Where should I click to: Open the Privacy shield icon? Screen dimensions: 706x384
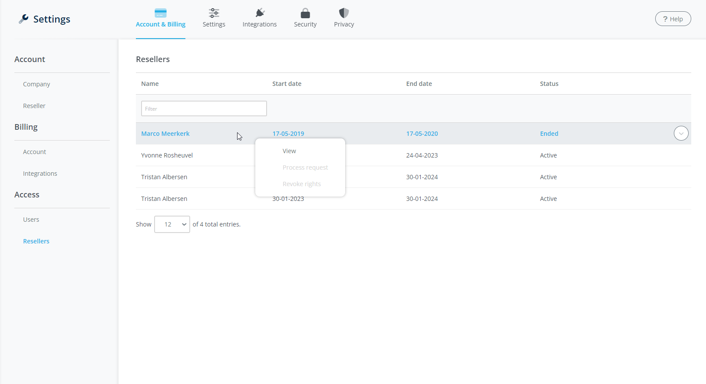point(344,13)
